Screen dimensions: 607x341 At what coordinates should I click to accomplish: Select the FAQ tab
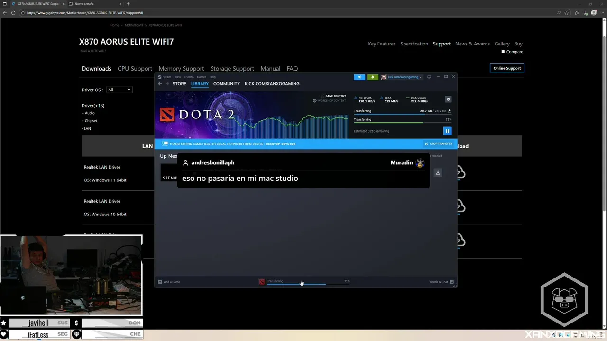point(293,69)
